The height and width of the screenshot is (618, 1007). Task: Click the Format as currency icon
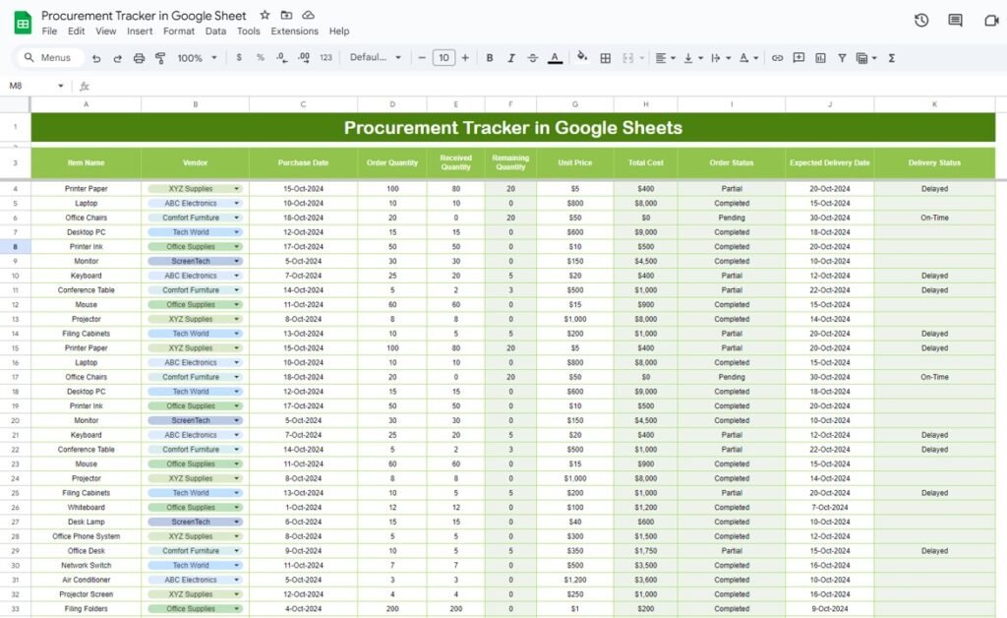click(x=237, y=58)
